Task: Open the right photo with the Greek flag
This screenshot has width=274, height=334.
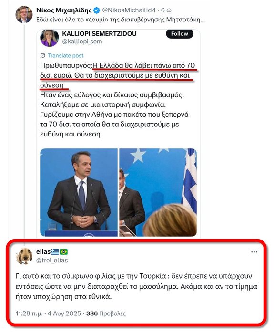Action: click(x=158, y=192)
